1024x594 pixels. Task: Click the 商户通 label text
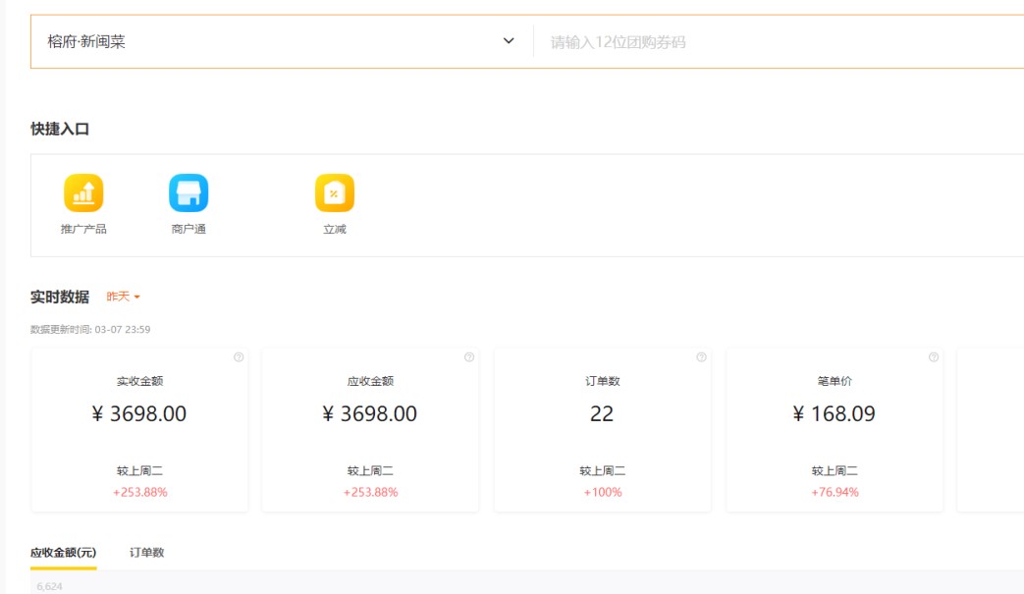pyautogui.click(x=189, y=230)
